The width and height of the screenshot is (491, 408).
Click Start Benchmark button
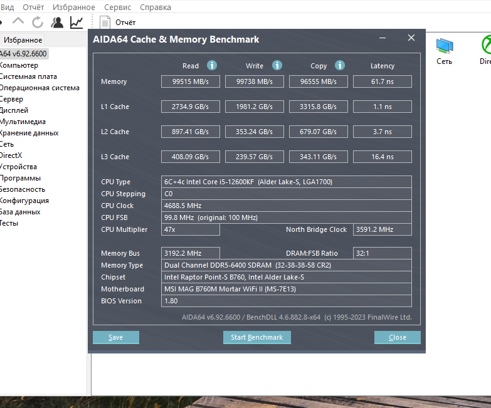coord(256,337)
